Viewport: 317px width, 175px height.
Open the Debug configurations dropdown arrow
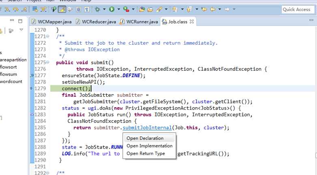104,9
